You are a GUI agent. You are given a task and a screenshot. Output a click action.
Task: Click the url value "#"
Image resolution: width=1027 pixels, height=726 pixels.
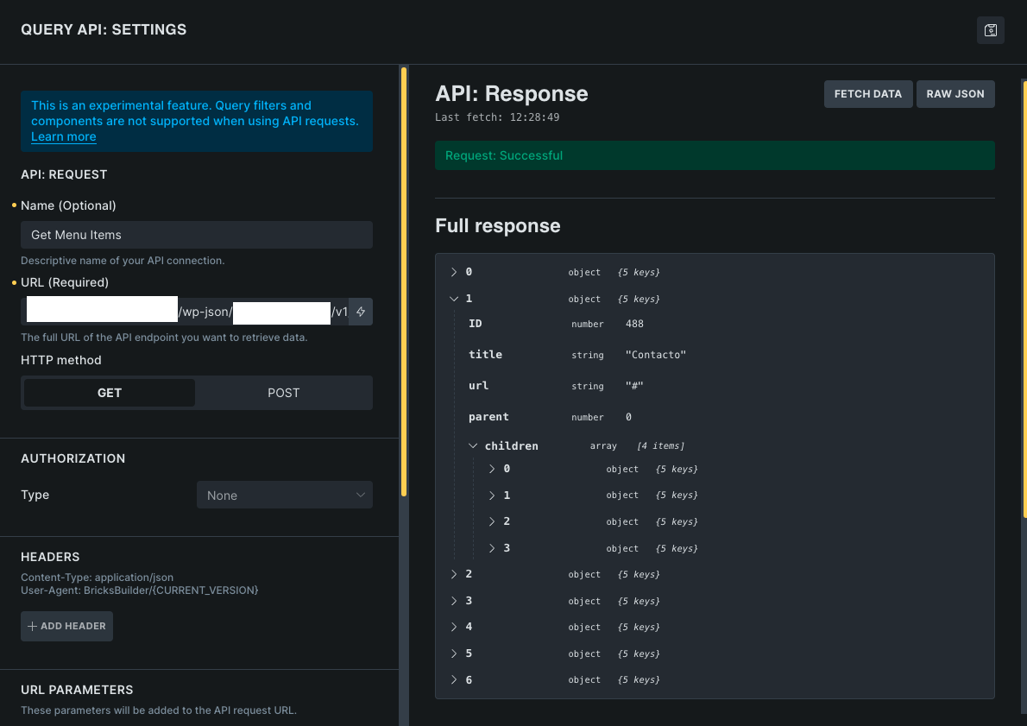pyautogui.click(x=634, y=386)
